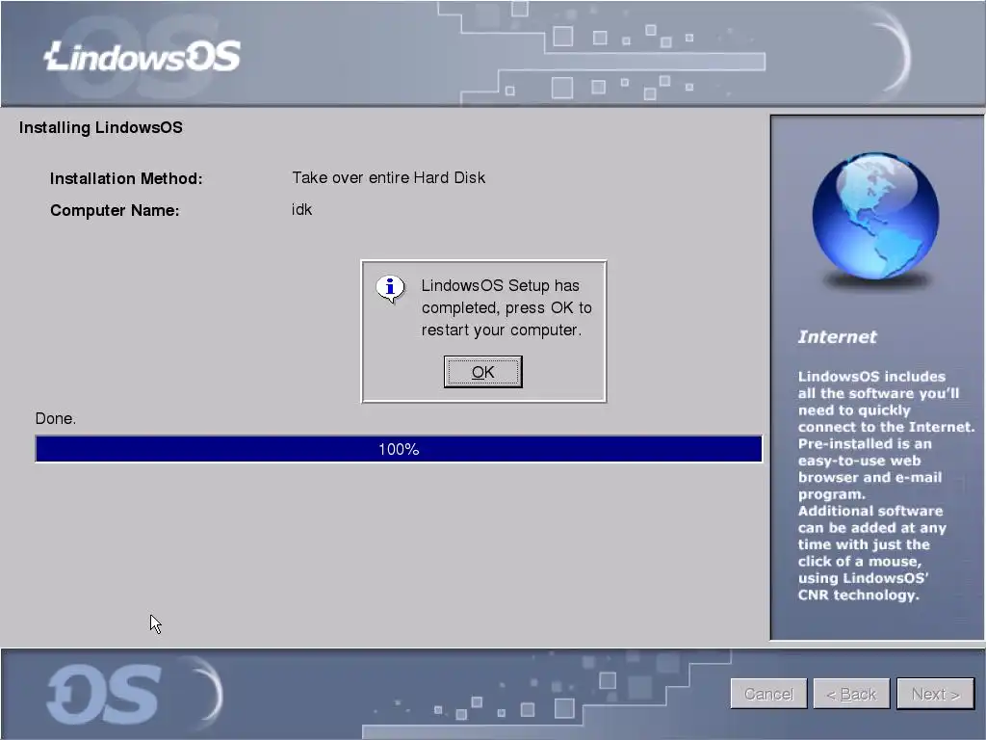Click the blue globe image
986x740 pixels.
point(875,216)
